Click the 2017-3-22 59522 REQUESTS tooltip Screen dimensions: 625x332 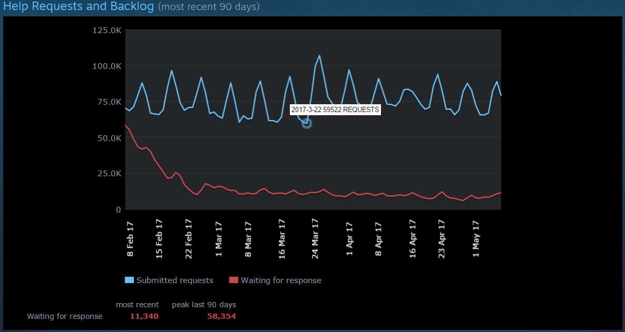[x=335, y=110]
